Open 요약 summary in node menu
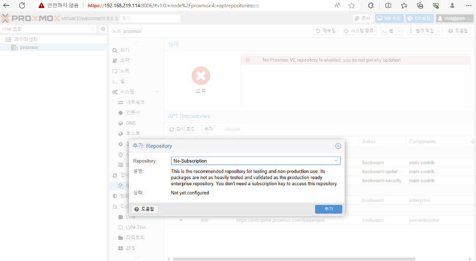The width and height of the screenshot is (476, 261). click(125, 61)
